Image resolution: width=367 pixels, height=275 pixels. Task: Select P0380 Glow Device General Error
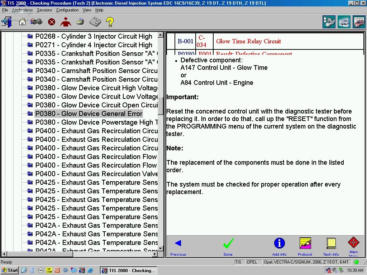89,114
